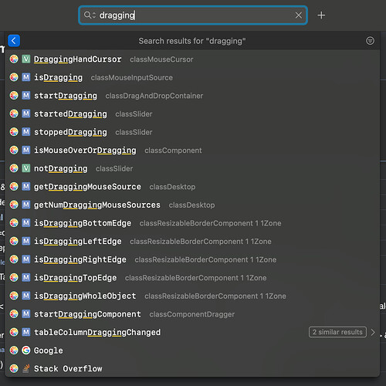Viewport: 386px width, 386px height.
Task: Expand tableColumnDraggingChanged with the chevron arrow
Action: click(x=373, y=332)
